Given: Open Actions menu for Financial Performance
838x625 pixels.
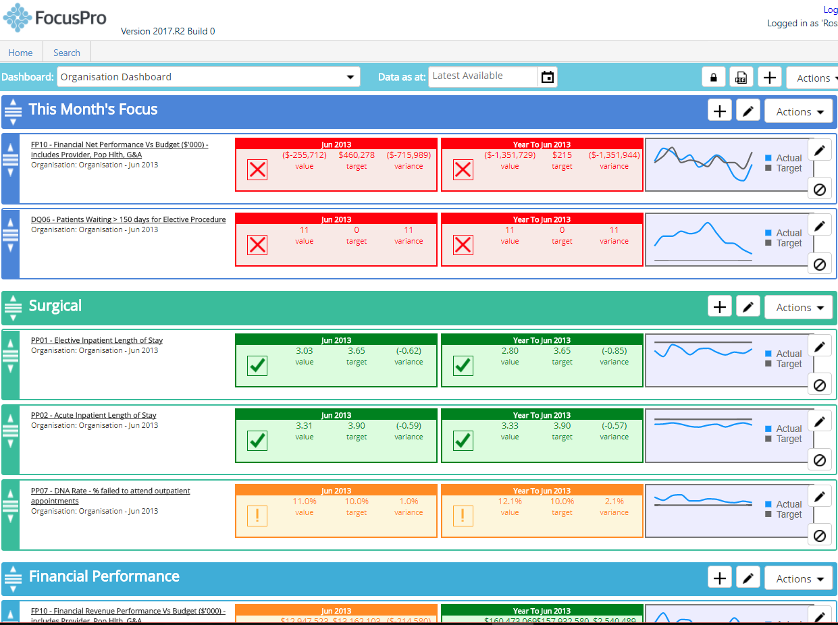Looking at the screenshot, I should tap(800, 578).
